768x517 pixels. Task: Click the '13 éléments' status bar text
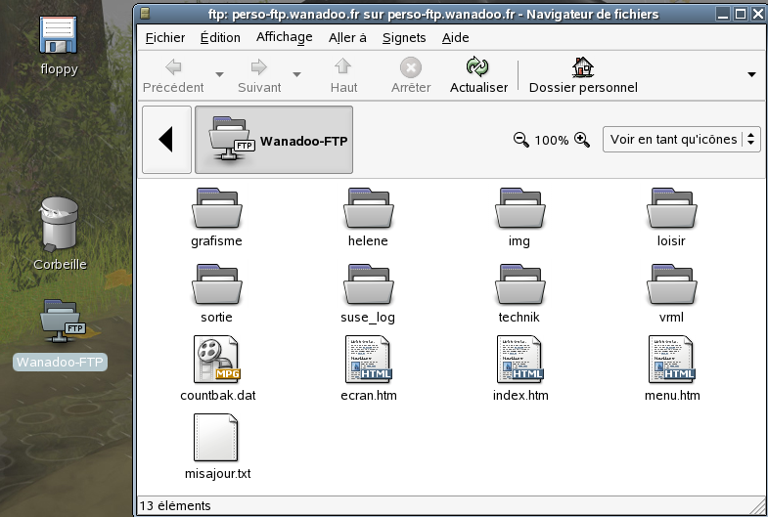tap(175, 505)
